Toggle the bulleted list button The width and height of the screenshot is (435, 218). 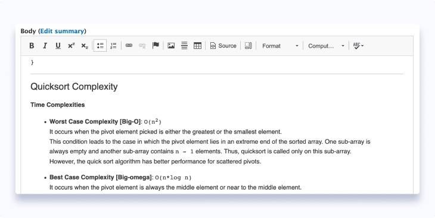100,46
